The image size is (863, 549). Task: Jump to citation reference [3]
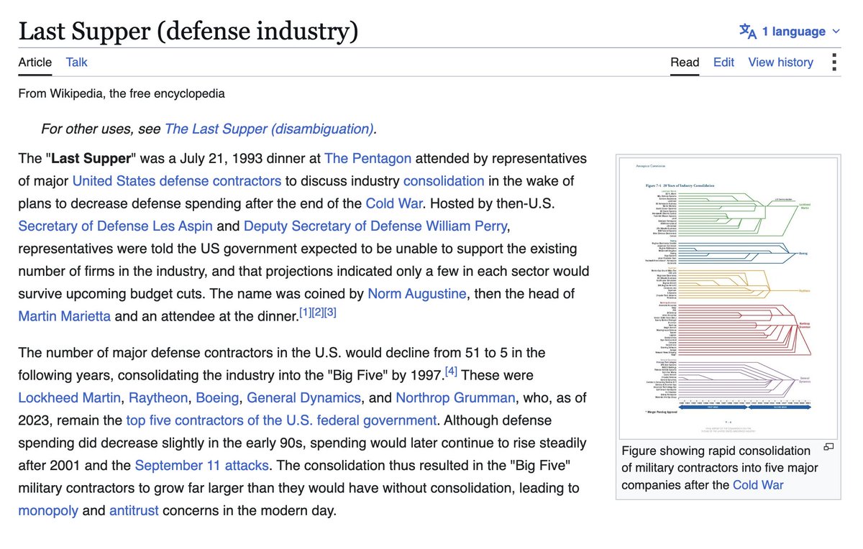[331, 313]
